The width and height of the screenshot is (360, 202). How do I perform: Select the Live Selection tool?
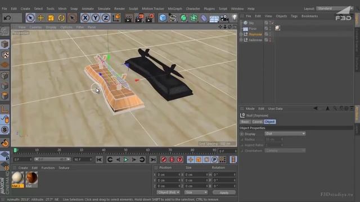coord(30,17)
